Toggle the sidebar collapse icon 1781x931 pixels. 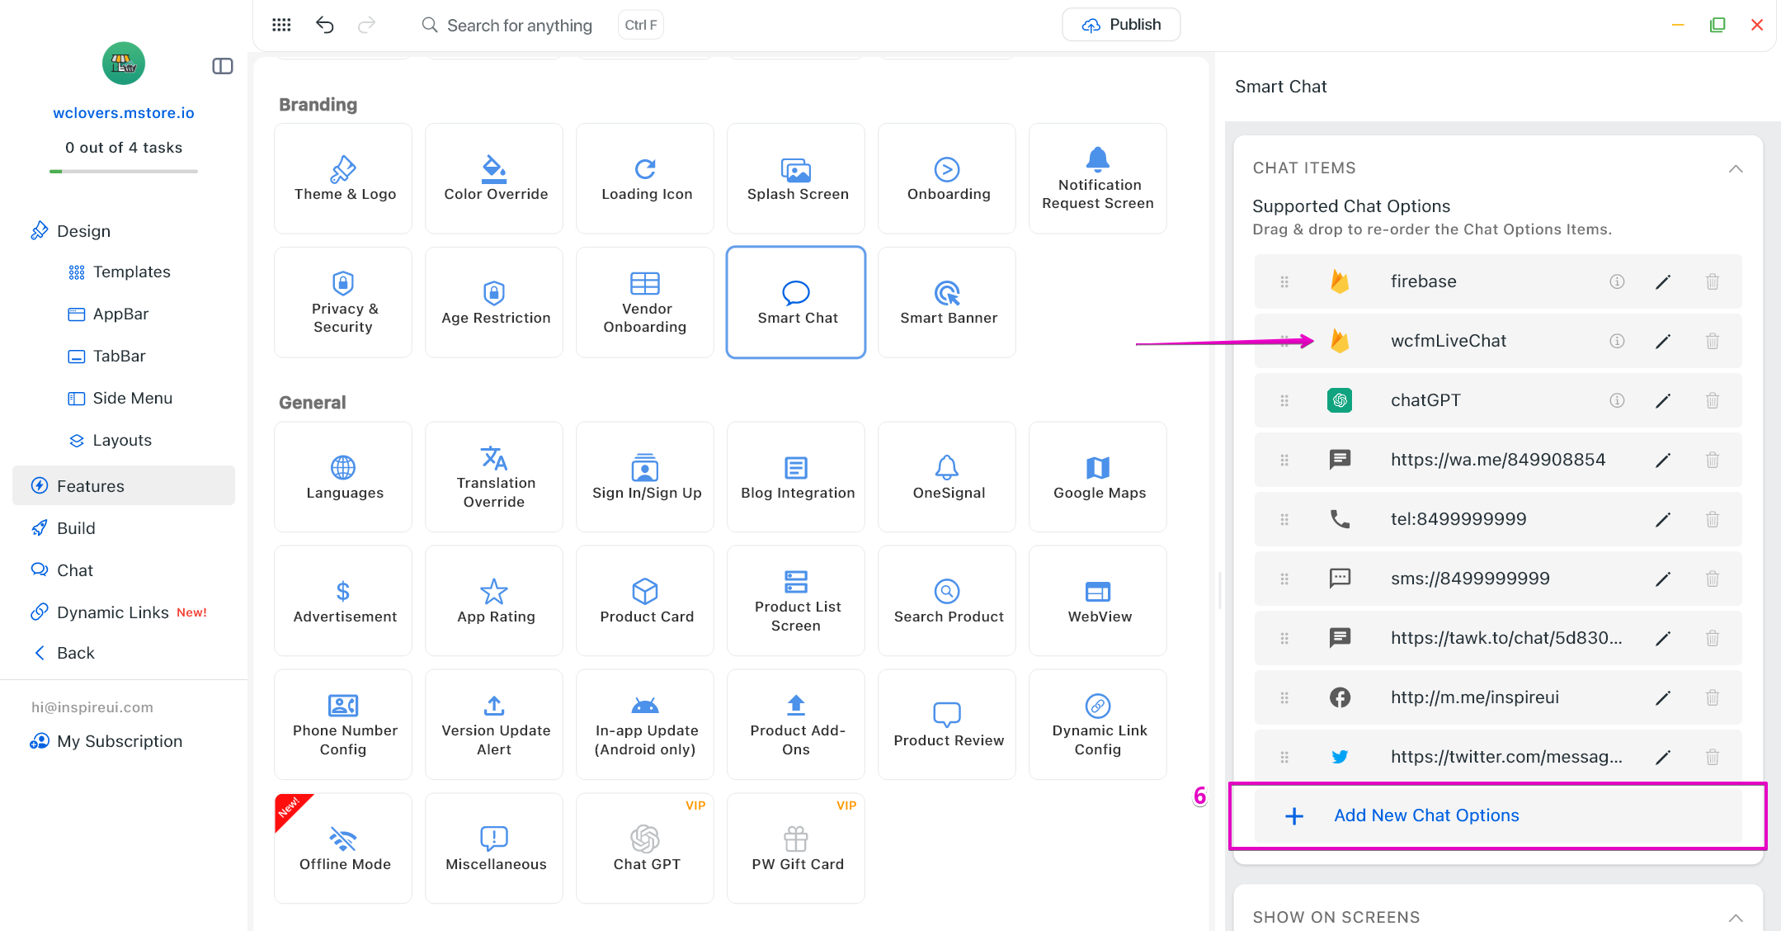[223, 66]
